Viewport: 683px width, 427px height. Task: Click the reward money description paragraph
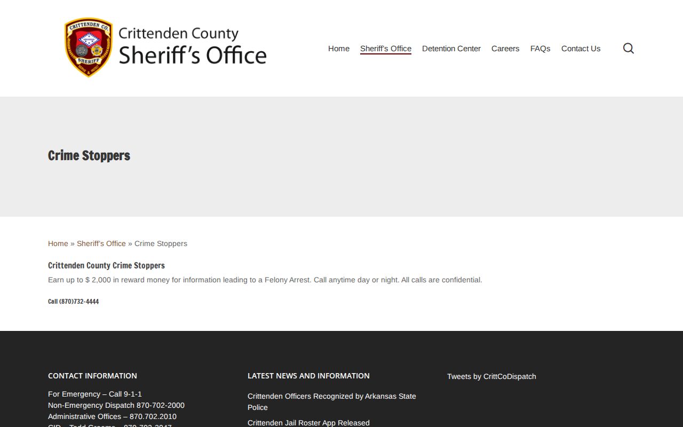[x=265, y=280]
